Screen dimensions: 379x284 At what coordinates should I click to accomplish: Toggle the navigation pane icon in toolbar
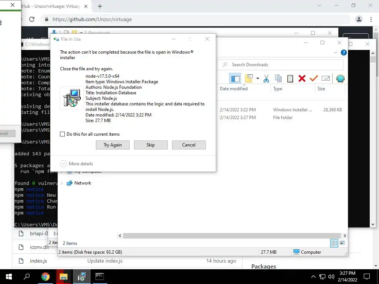pyautogui.click(x=235, y=78)
